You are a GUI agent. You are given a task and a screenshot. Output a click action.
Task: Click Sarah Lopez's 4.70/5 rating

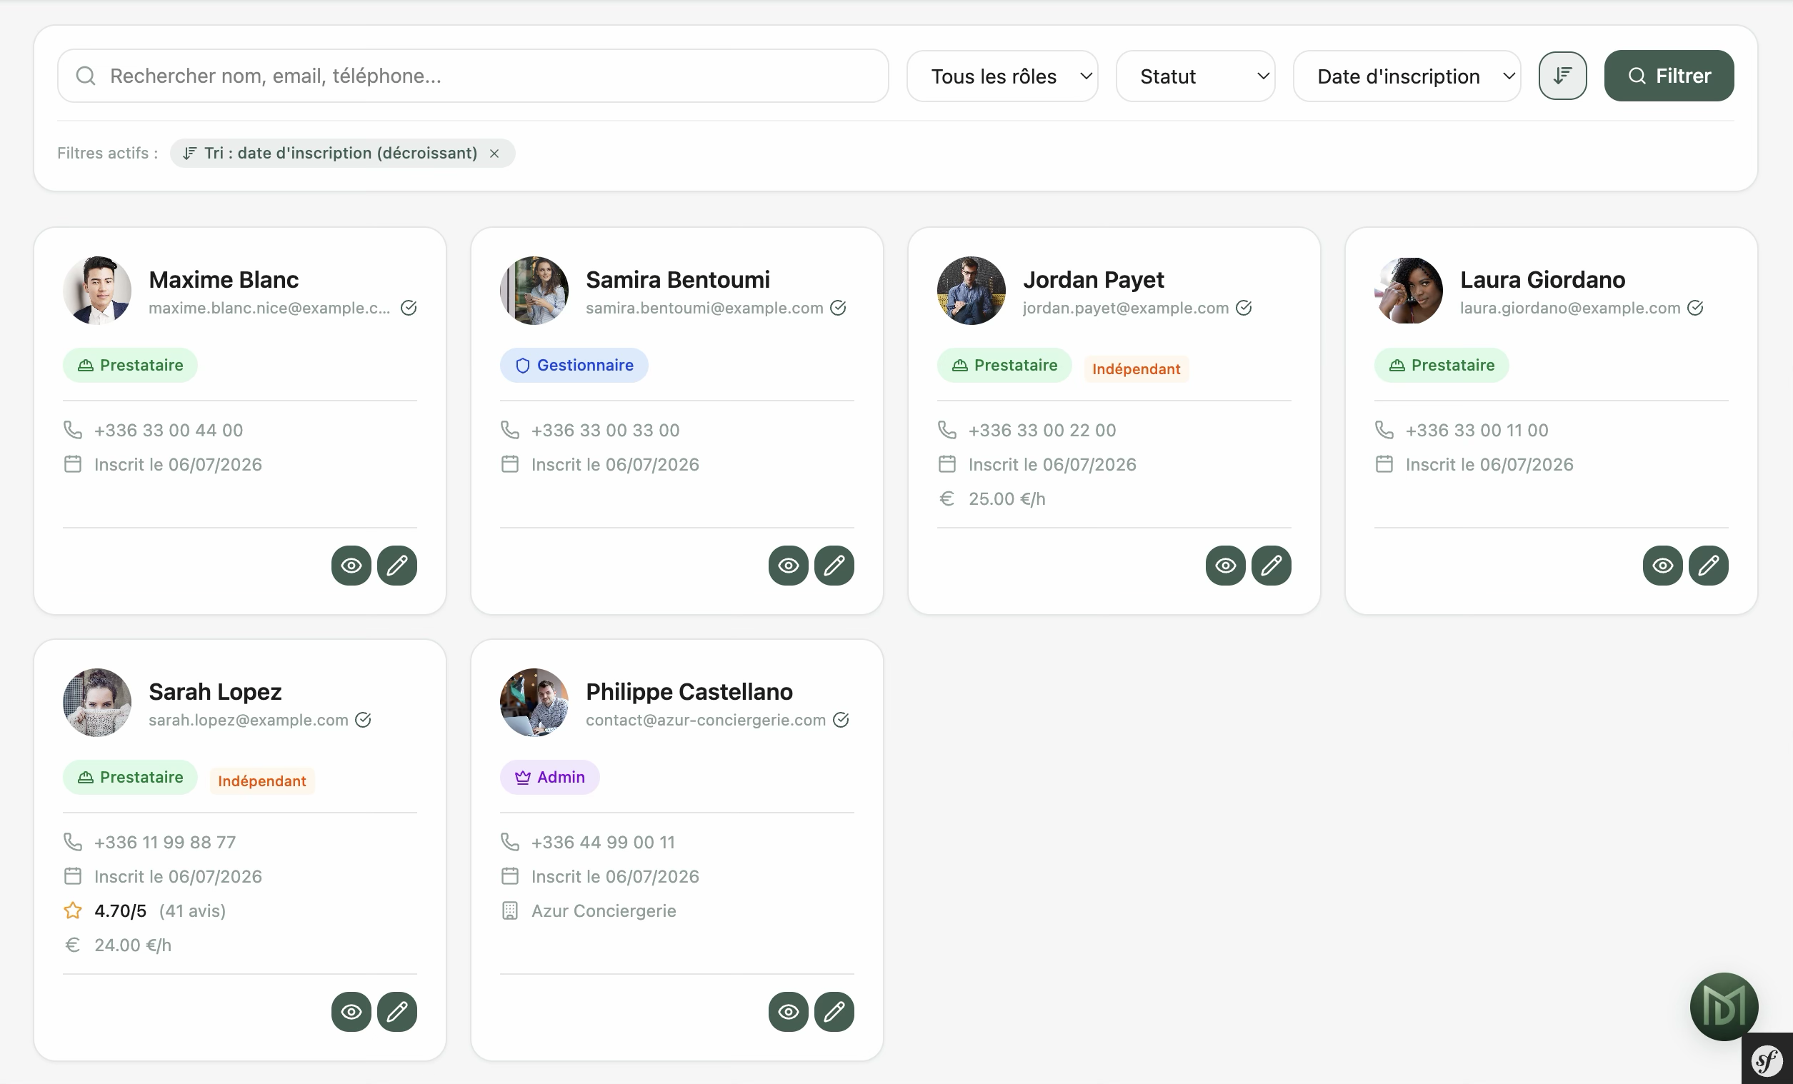(x=120, y=910)
